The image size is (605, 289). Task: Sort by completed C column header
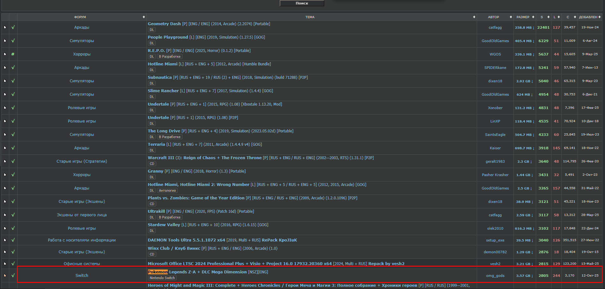(x=569, y=17)
